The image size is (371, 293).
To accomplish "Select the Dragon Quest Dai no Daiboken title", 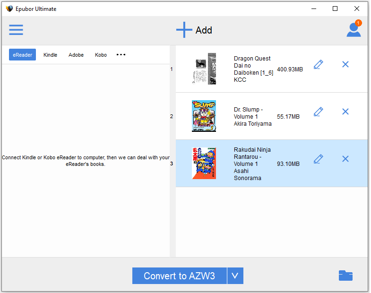I will (253, 66).
